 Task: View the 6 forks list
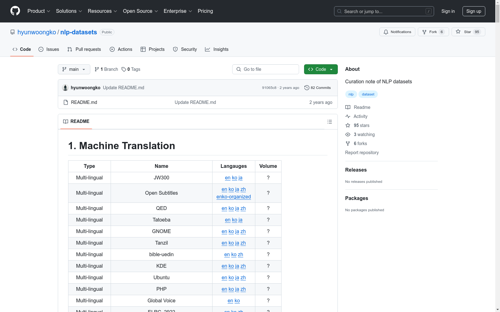pyautogui.click(x=356, y=144)
